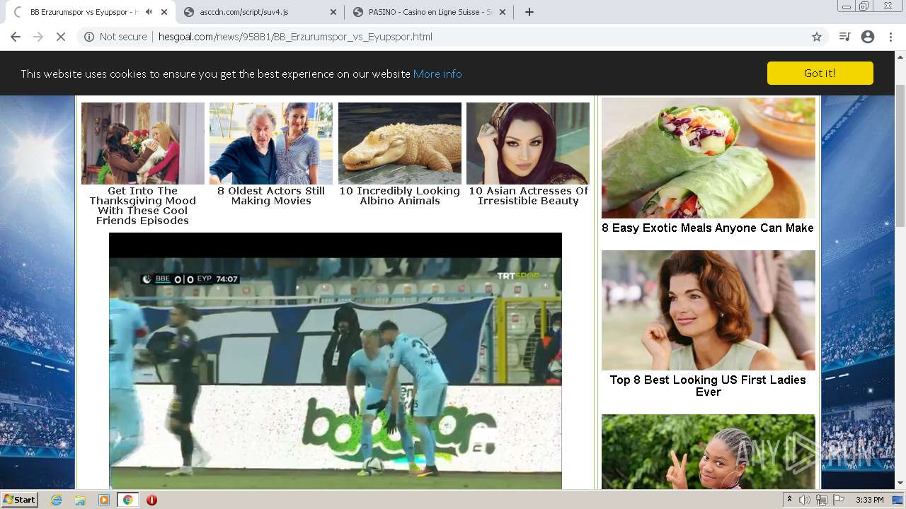
Task: Click the page scrollbar down arrow
Action: pyautogui.click(x=900, y=483)
